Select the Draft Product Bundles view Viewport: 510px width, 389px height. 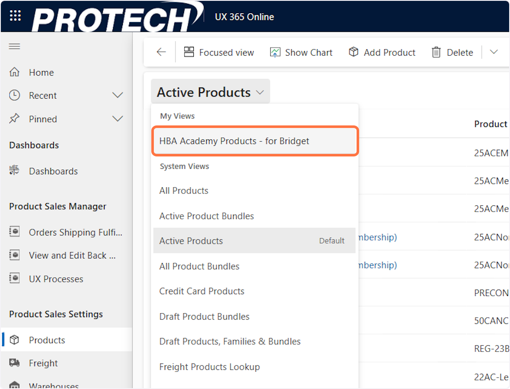254,316
